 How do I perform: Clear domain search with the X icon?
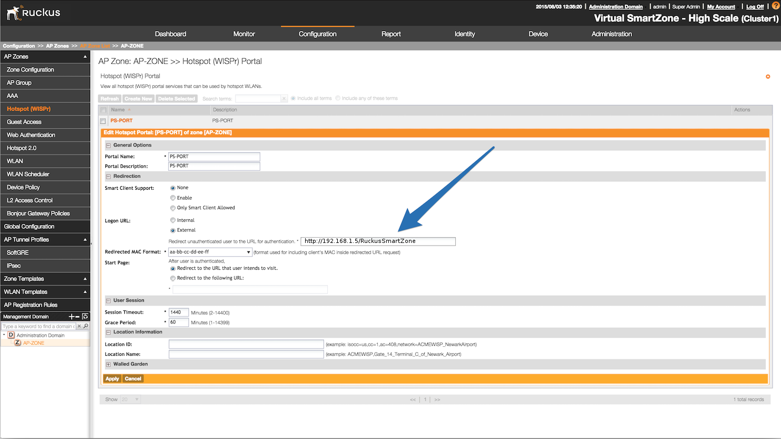tap(80, 326)
